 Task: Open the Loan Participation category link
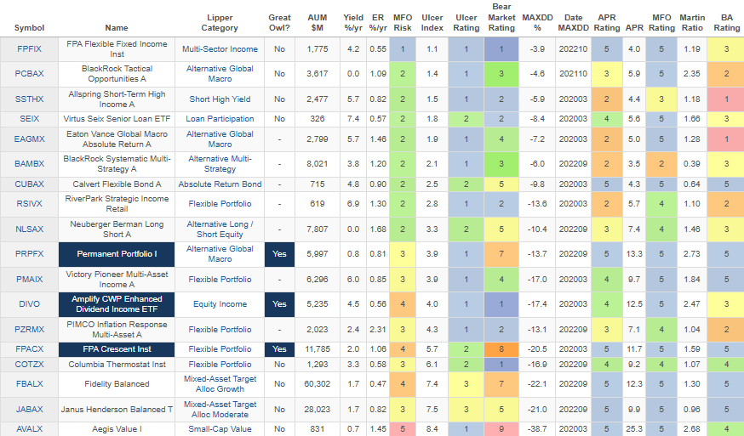click(220, 118)
